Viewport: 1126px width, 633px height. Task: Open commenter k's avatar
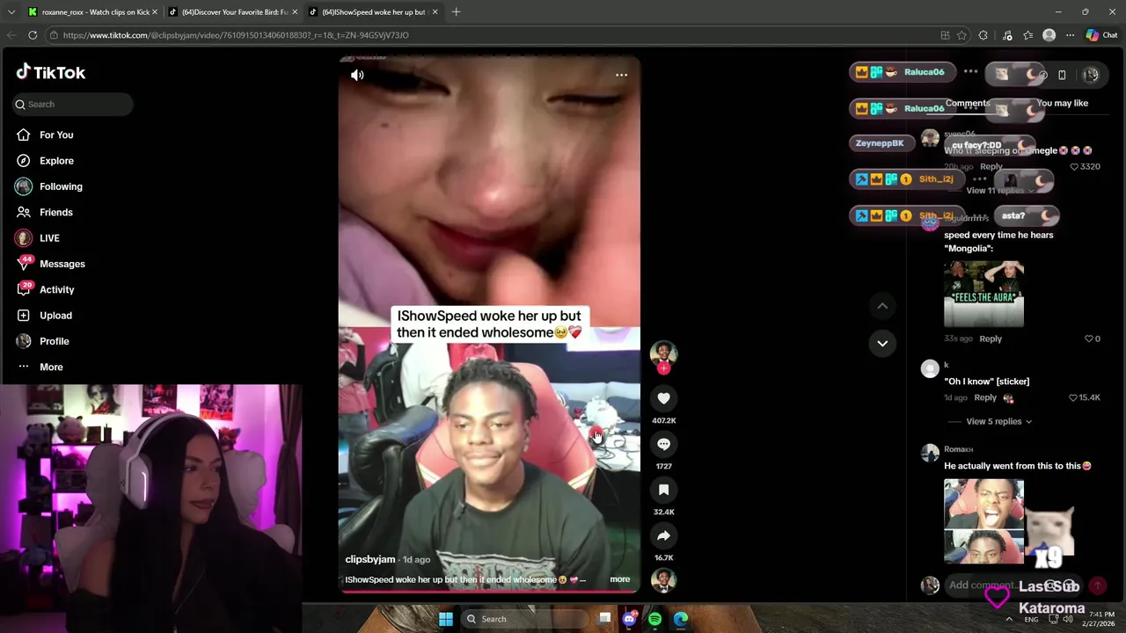tap(930, 369)
